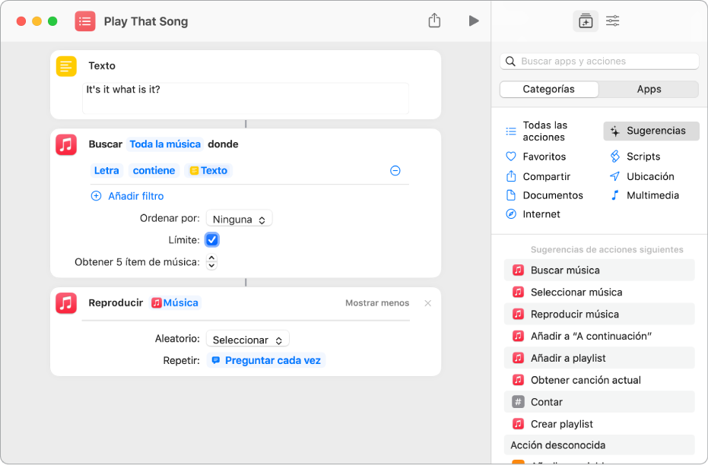Add the Contar action
The image size is (708, 465).
pyautogui.click(x=599, y=402)
